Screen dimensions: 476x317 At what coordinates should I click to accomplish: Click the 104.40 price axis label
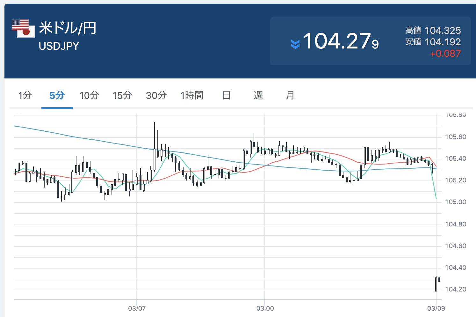click(456, 268)
